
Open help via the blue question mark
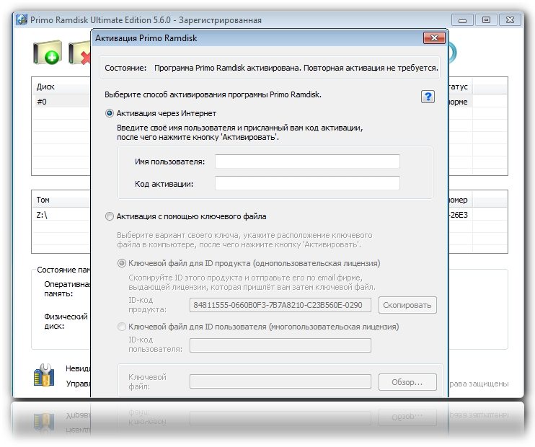click(428, 97)
